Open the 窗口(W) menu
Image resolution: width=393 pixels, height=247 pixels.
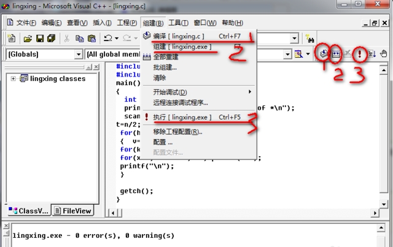click(x=204, y=23)
